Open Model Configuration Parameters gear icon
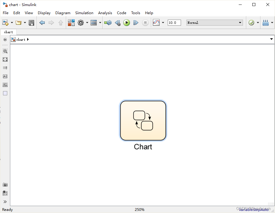275x213 pixels. click(x=81, y=22)
